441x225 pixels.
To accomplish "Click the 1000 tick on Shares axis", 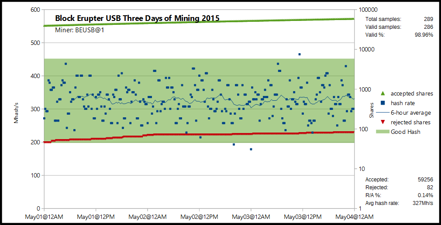I will click(x=365, y=89).
